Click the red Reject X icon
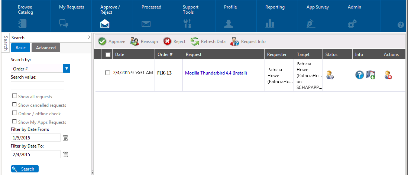 (x=167, y=41)
